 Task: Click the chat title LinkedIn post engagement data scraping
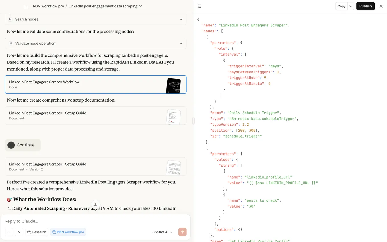click(103, 6)
